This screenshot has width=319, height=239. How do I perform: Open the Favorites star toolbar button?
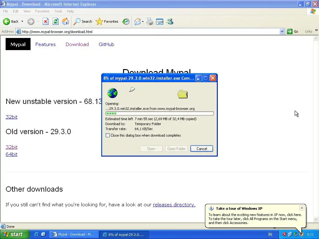[x=107, y=21]
